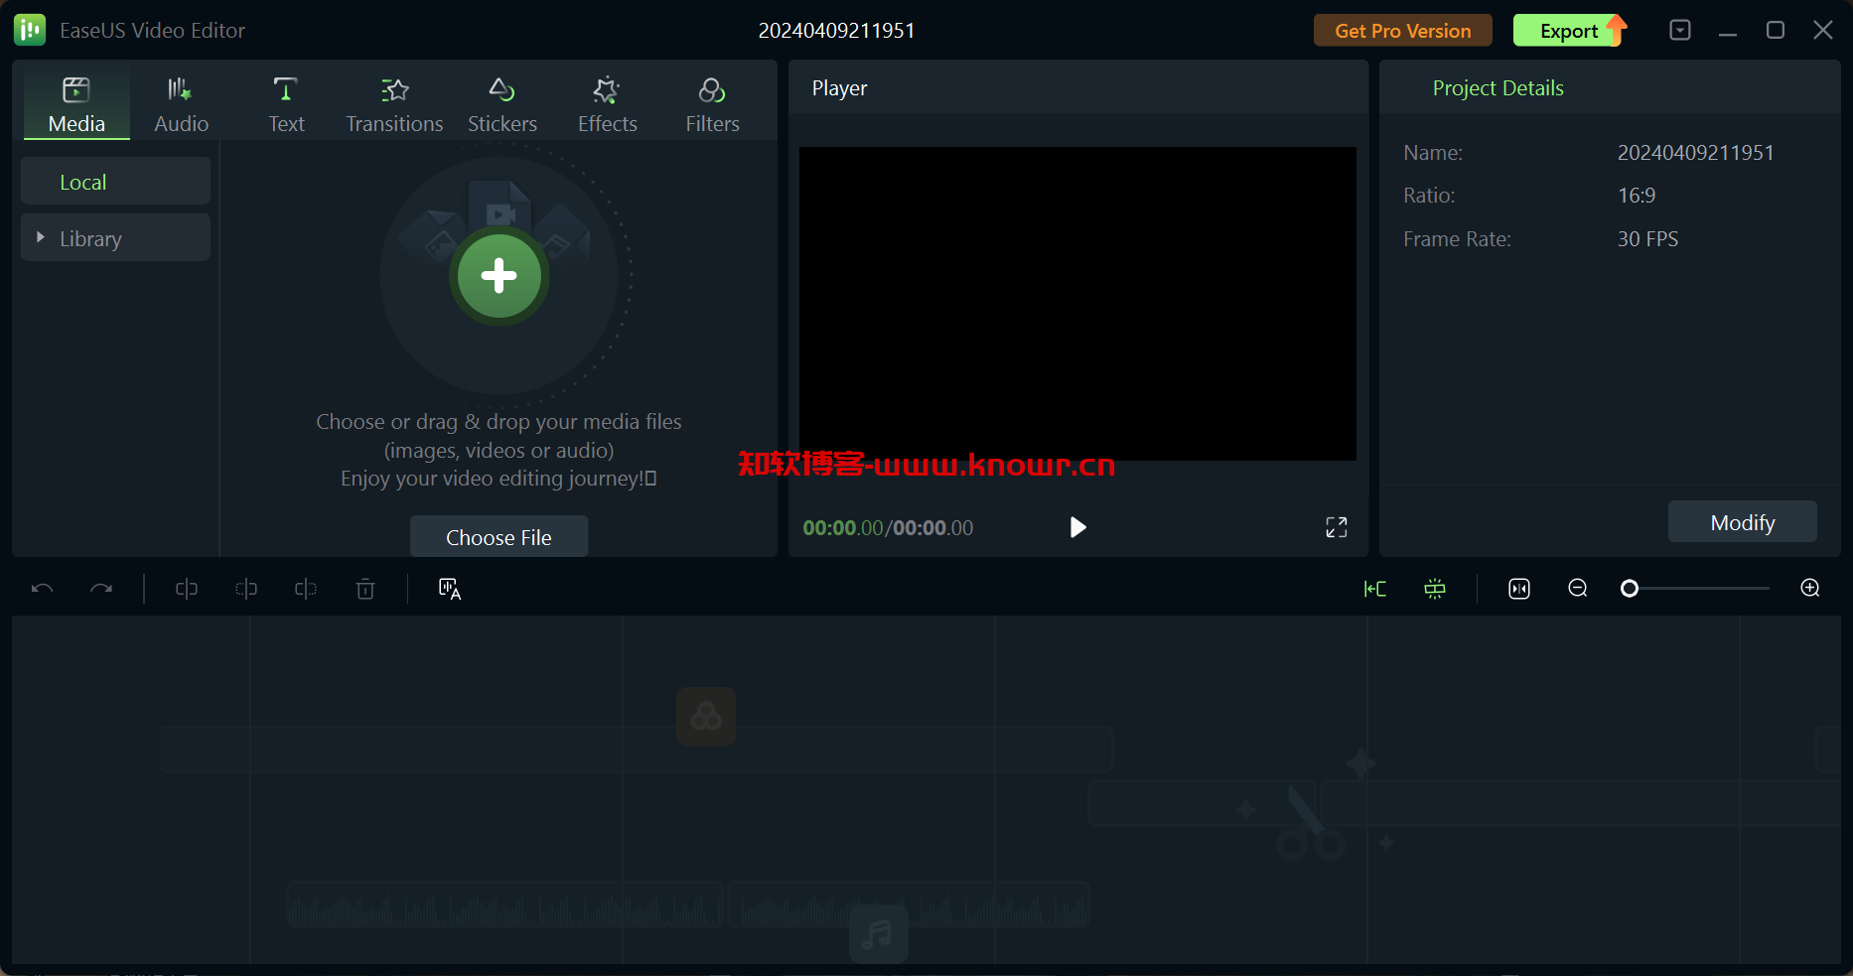Click the fit timeline to window icon

tap(1519, 589)
